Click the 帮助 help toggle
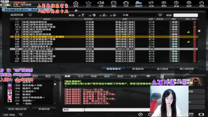The width and height of the screenshot is (208, 117). point(9,115)
